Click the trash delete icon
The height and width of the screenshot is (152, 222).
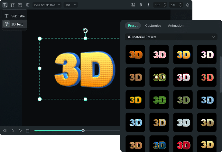(28, 5)
